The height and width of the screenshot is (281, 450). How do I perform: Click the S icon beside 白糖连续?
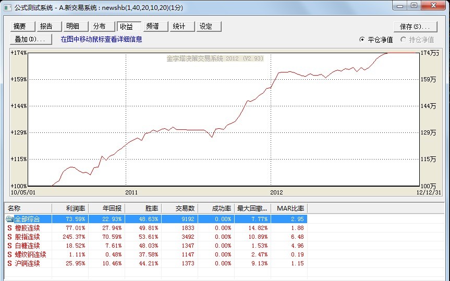10,246
